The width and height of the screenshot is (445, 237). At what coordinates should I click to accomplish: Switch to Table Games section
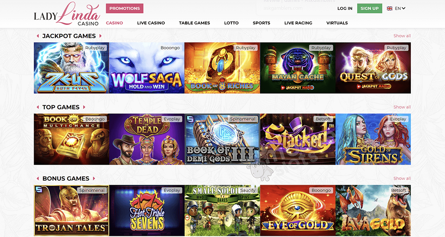click(x=194, y=23)
